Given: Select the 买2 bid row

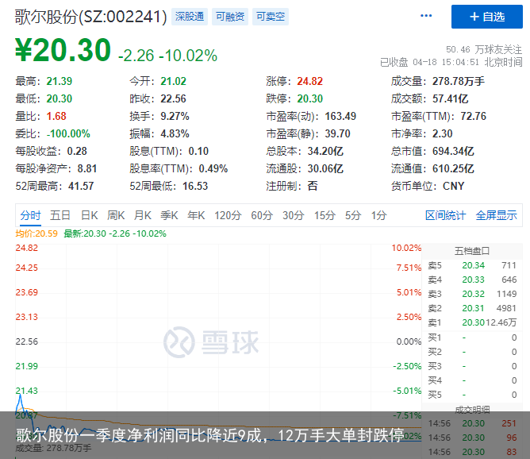Looking at the screenshot, I should pyautogui.click(x=472, y=352).
